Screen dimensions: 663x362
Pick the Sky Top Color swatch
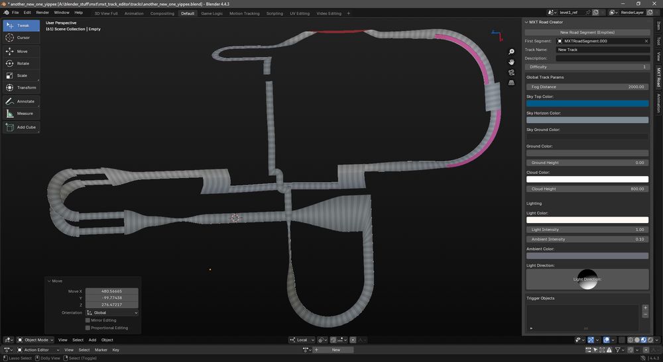[587, 103]
